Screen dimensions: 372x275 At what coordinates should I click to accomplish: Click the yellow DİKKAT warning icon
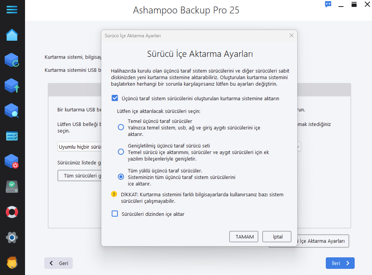(114, 194)
